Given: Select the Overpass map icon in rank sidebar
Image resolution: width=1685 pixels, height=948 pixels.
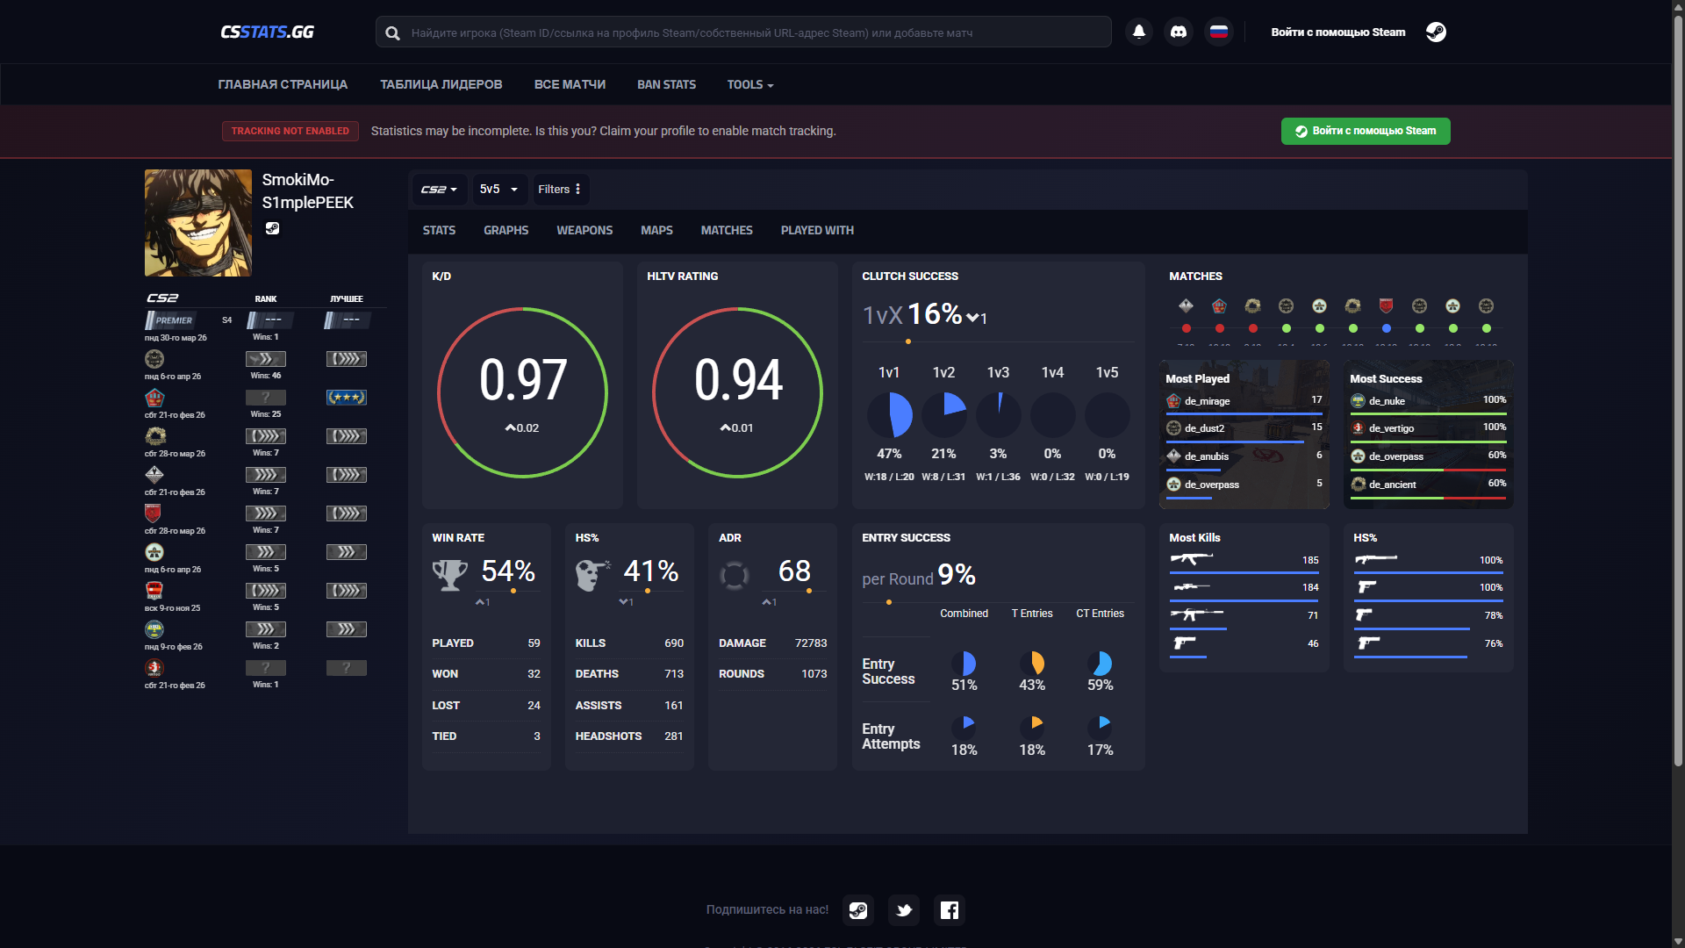Looking at the screenshot, I should point(154,552).
